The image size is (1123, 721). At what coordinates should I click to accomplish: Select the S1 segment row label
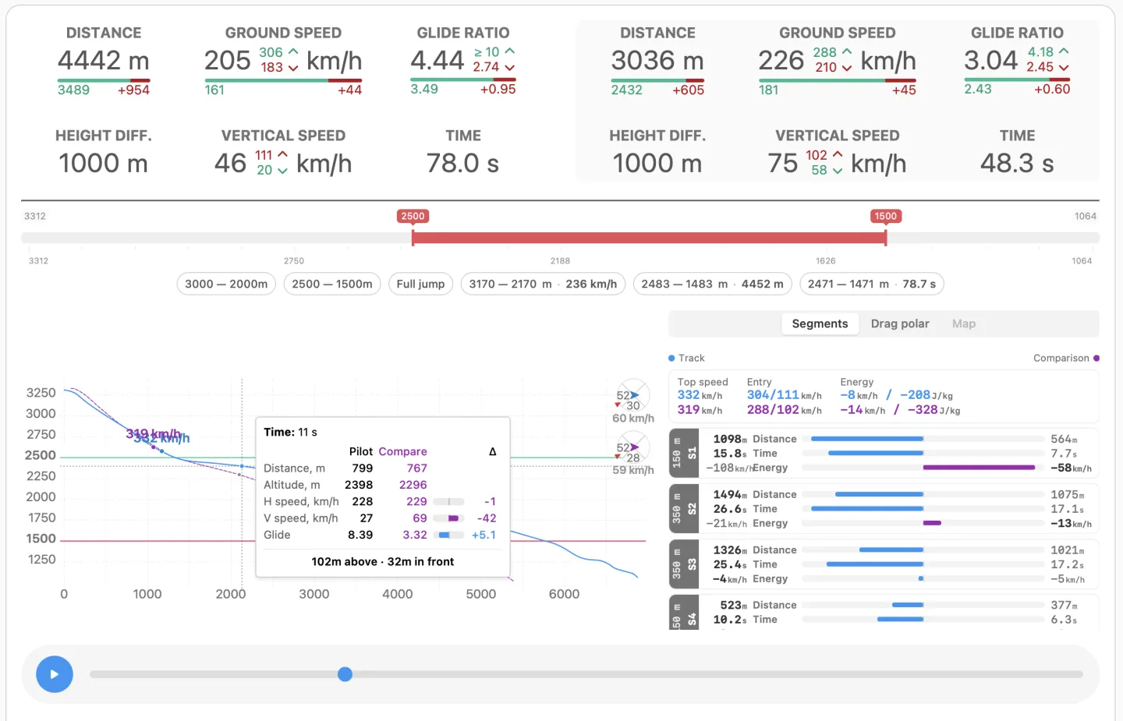click(684, 454)
